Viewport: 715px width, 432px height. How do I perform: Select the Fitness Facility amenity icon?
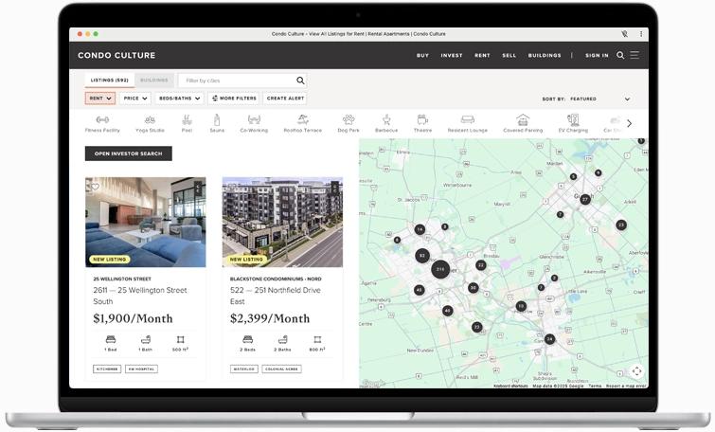tap(102, 120)
